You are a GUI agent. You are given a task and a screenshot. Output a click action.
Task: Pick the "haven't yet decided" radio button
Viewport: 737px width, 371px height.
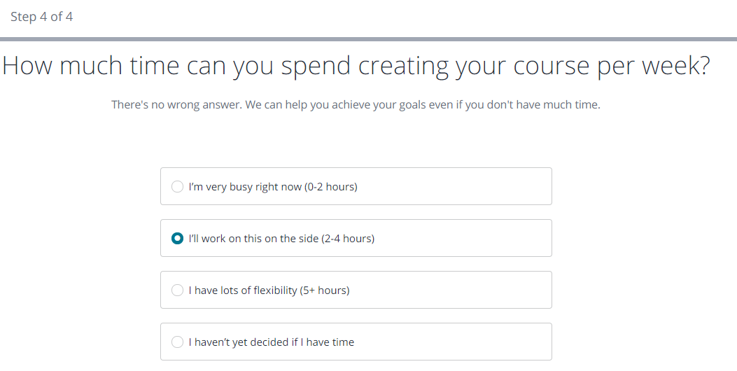[178, 342]
